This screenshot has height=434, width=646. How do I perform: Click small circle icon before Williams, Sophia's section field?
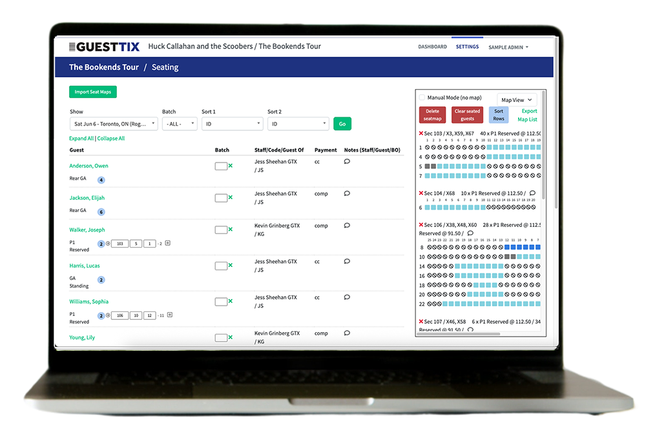click(108, 315)
